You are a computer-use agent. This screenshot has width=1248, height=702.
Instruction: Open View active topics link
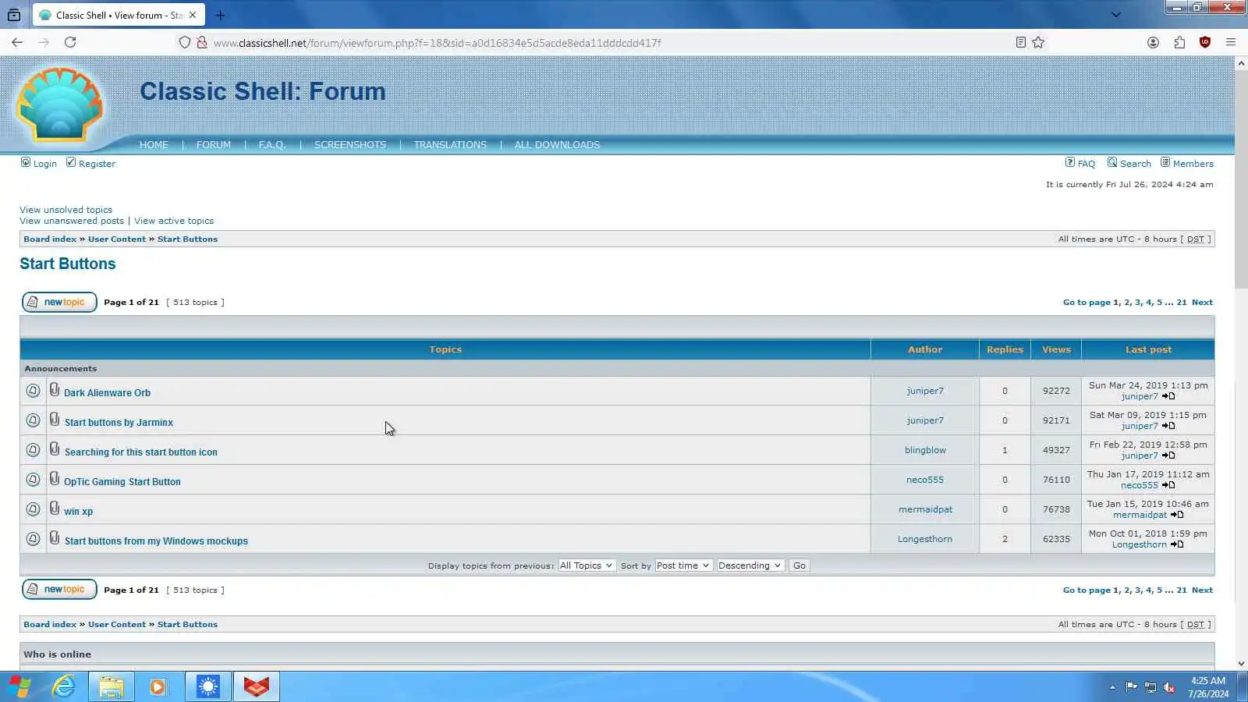(174, 221)
